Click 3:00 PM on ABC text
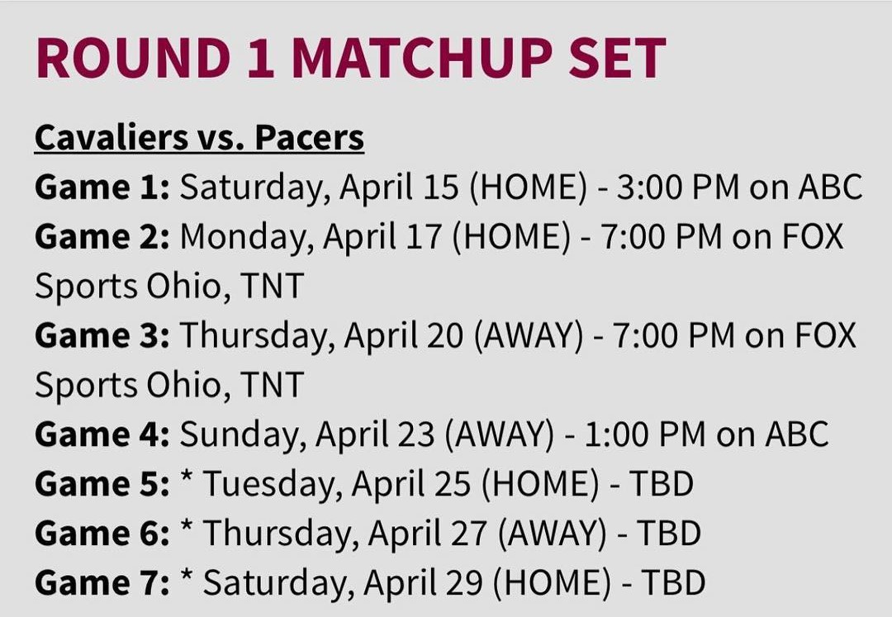This screenshot has width=892, height=617. pos(739,187)
